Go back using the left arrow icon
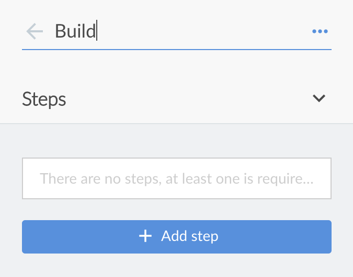The width and height of the screenshot is (353, 277). [x=35, y=32]
